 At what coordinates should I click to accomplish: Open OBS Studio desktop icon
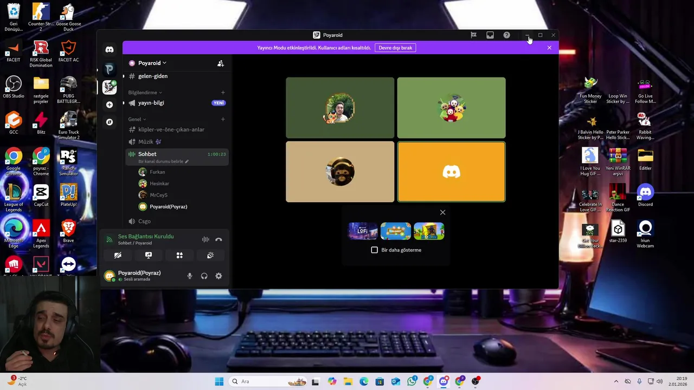click(14, 88)
